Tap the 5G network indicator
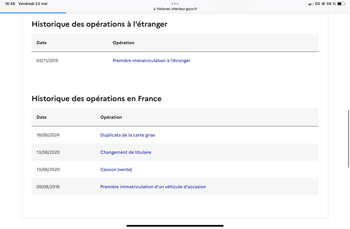This screenshot has width=350, height=229. click(x=318, y=3)
